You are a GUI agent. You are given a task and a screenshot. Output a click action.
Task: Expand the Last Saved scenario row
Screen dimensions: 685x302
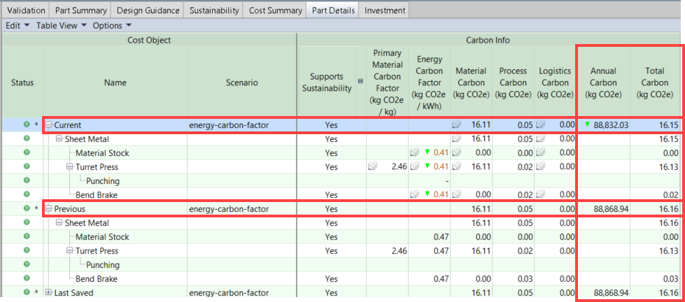[48, 292]
